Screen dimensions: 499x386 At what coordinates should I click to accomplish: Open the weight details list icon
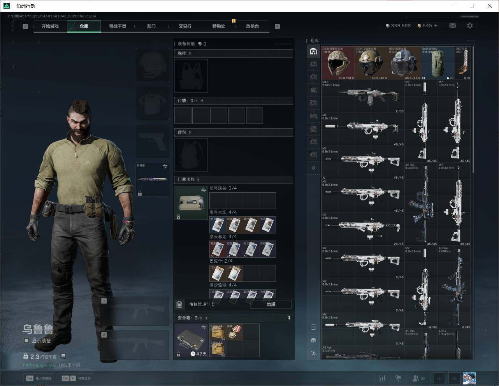tap(63, 356)
